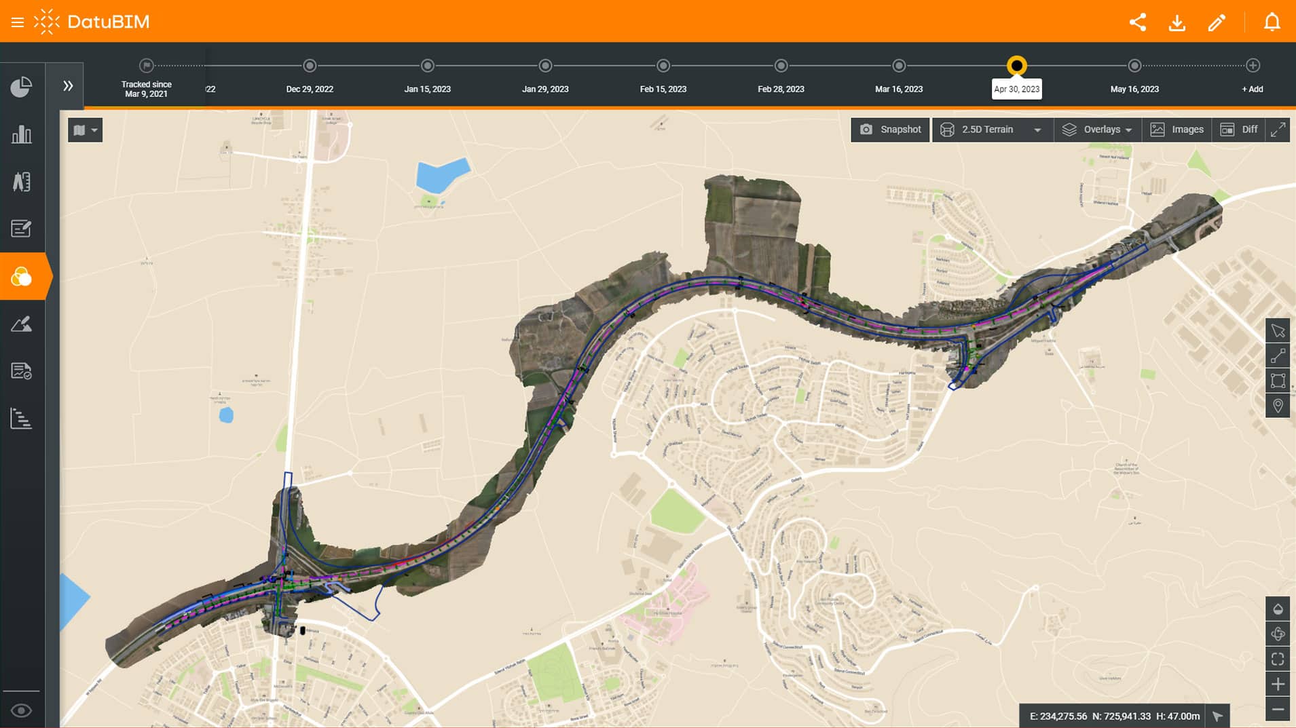This screenshot has height=728, width=1296.
Task: Expand the Overlays dropdown
Action: click(x=1097, y=129)
